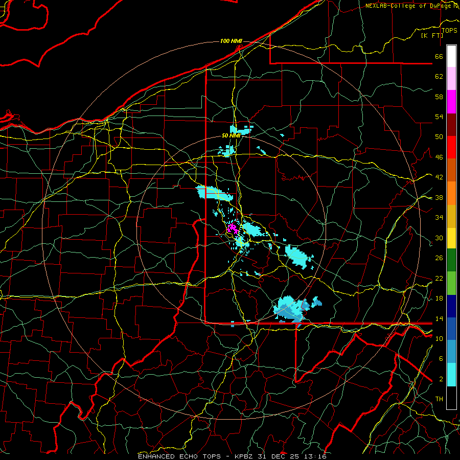
Task: Click the "50" legend value
Action: 439,136
